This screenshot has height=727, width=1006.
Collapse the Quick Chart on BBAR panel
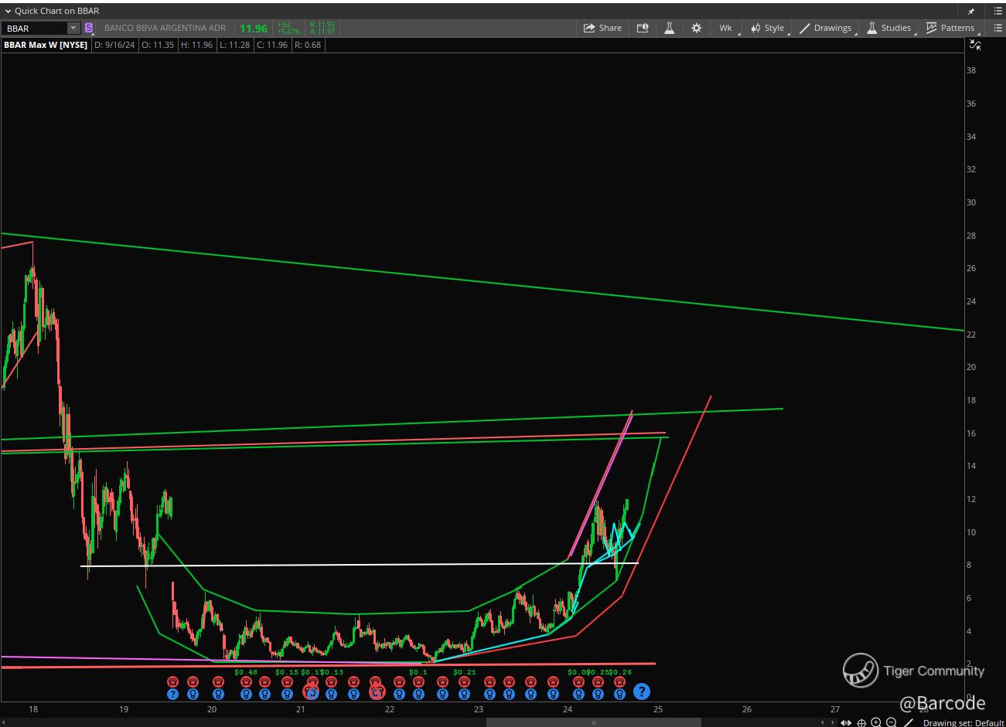[x=8, y=11]
